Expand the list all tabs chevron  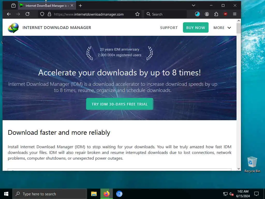[194, 5]
